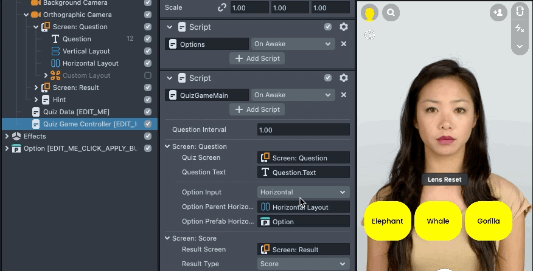Click the yellow profile silhouette icon in preview
533x271 pixels.
pyautogui.click(x=369, y=12)
